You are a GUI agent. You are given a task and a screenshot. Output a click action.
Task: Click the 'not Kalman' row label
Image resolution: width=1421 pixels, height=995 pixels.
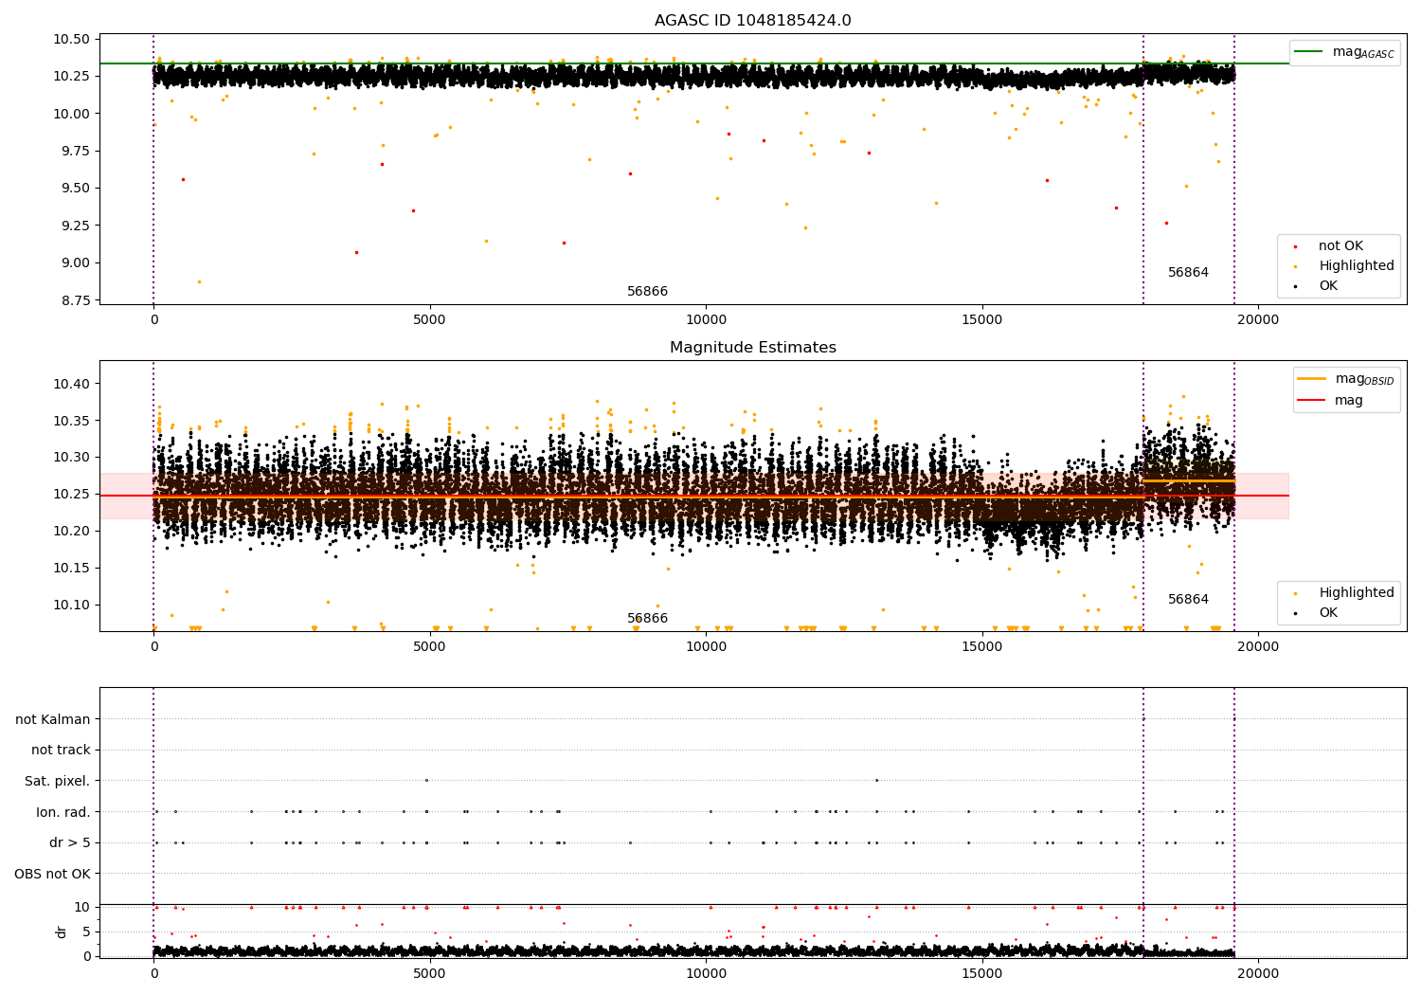[53, 719]
